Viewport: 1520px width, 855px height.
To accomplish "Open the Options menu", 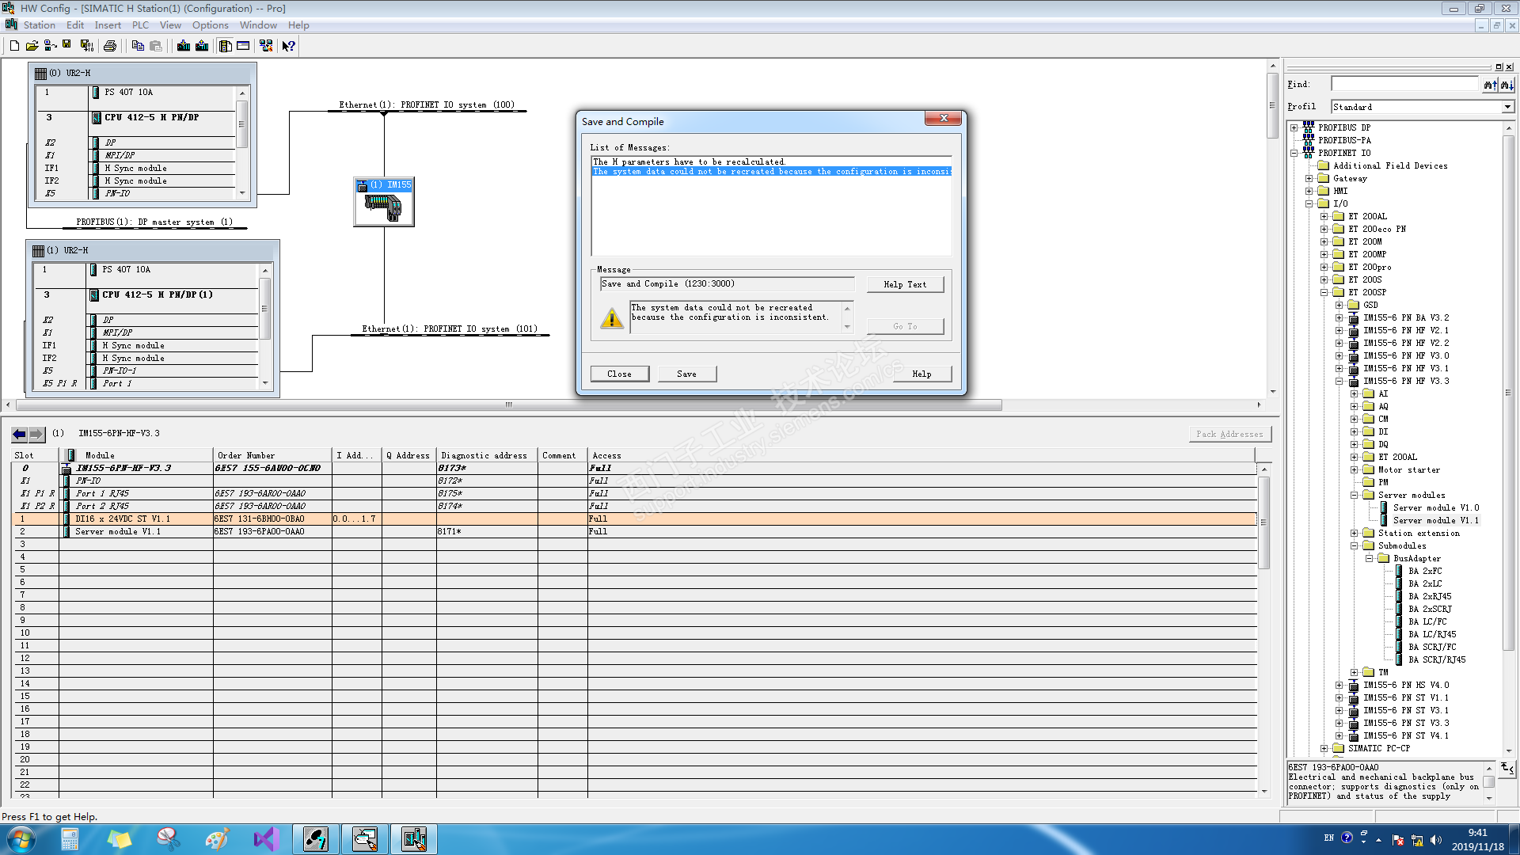I will pyautogui.click(x=210, y=25).
